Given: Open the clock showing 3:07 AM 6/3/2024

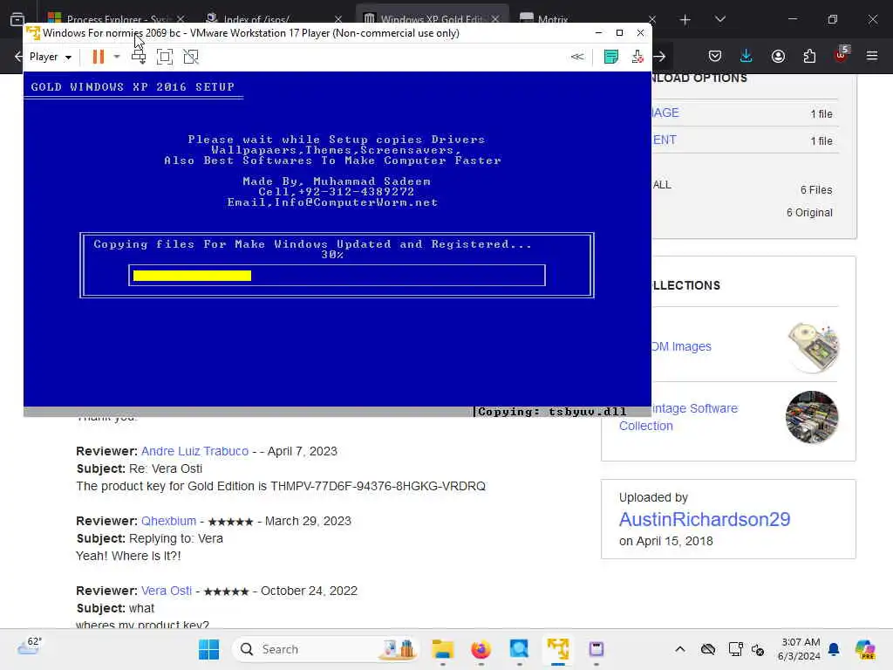Looking at the screenshot, I should 800,649.
